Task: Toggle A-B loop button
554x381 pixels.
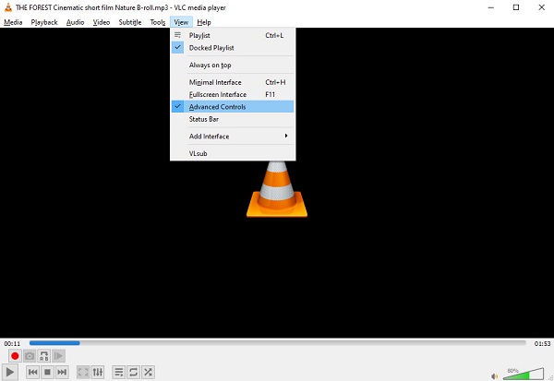Action: [x=44, y=356]
